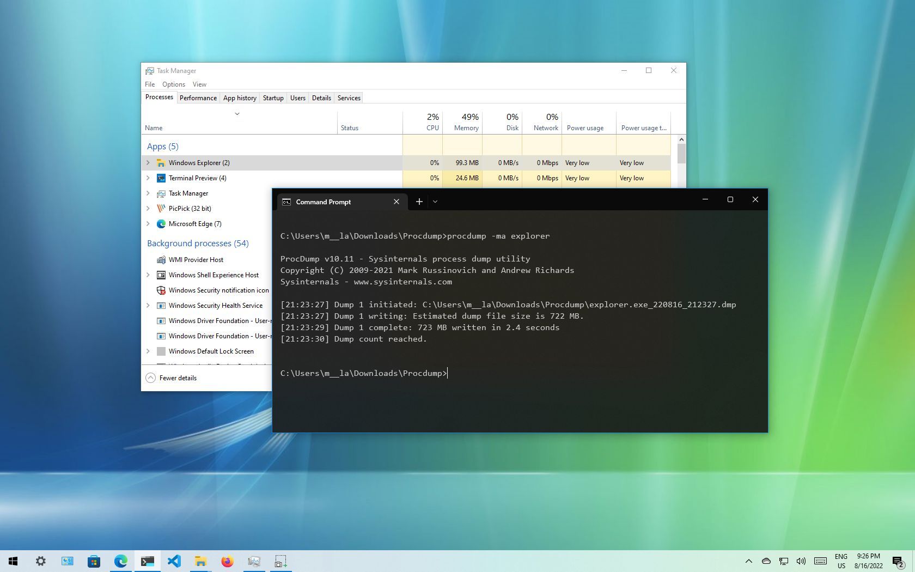Open Firefox from the taskbar
This screenshot has width=915, height=572.
tap(227, 561)
